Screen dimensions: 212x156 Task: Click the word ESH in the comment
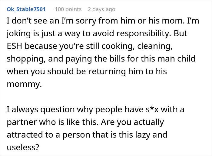(x=14, y=46)
